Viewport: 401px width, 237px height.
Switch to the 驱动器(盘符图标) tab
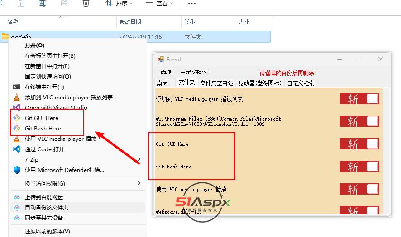(260, 83)
